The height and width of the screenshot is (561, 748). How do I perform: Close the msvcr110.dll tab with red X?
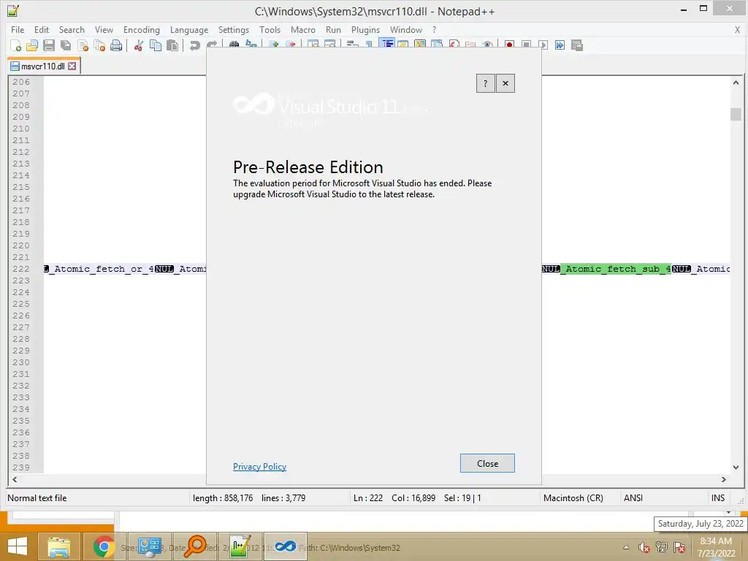pos(72,66)
